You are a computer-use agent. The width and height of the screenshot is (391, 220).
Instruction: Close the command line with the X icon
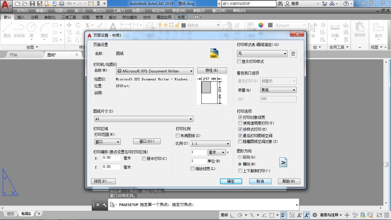pyautogui.click(x=98, y=205)
